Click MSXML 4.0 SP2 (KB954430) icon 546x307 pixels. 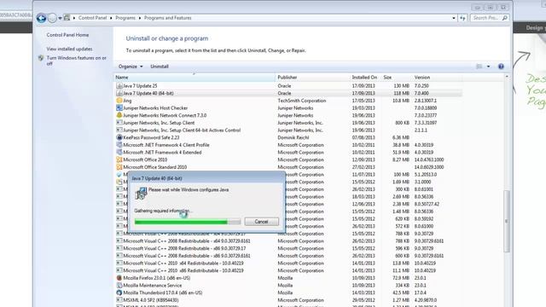coord(119,300)
